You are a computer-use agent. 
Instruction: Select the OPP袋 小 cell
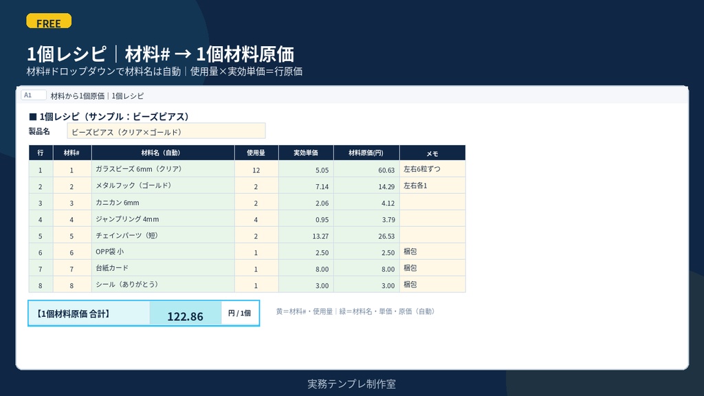[162, 252]
